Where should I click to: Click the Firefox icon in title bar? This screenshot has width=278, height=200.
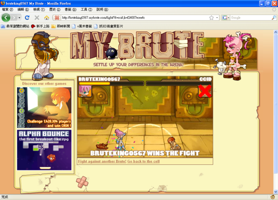[2, 3]
